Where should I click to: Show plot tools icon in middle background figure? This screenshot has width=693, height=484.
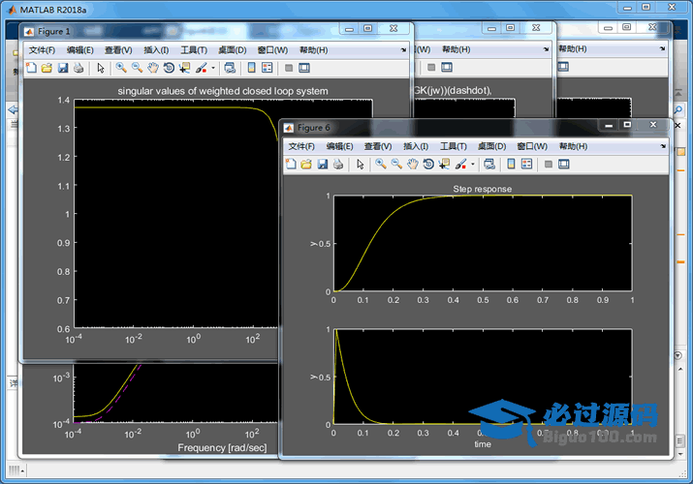447,67
